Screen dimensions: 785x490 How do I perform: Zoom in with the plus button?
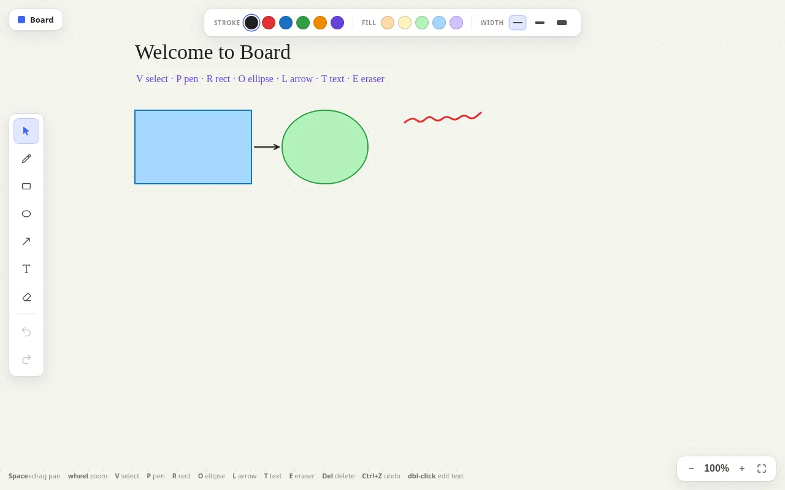coord(742,469)
